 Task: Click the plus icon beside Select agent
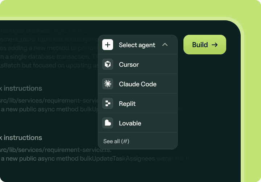pyautogui.click(x=108, y=45)
